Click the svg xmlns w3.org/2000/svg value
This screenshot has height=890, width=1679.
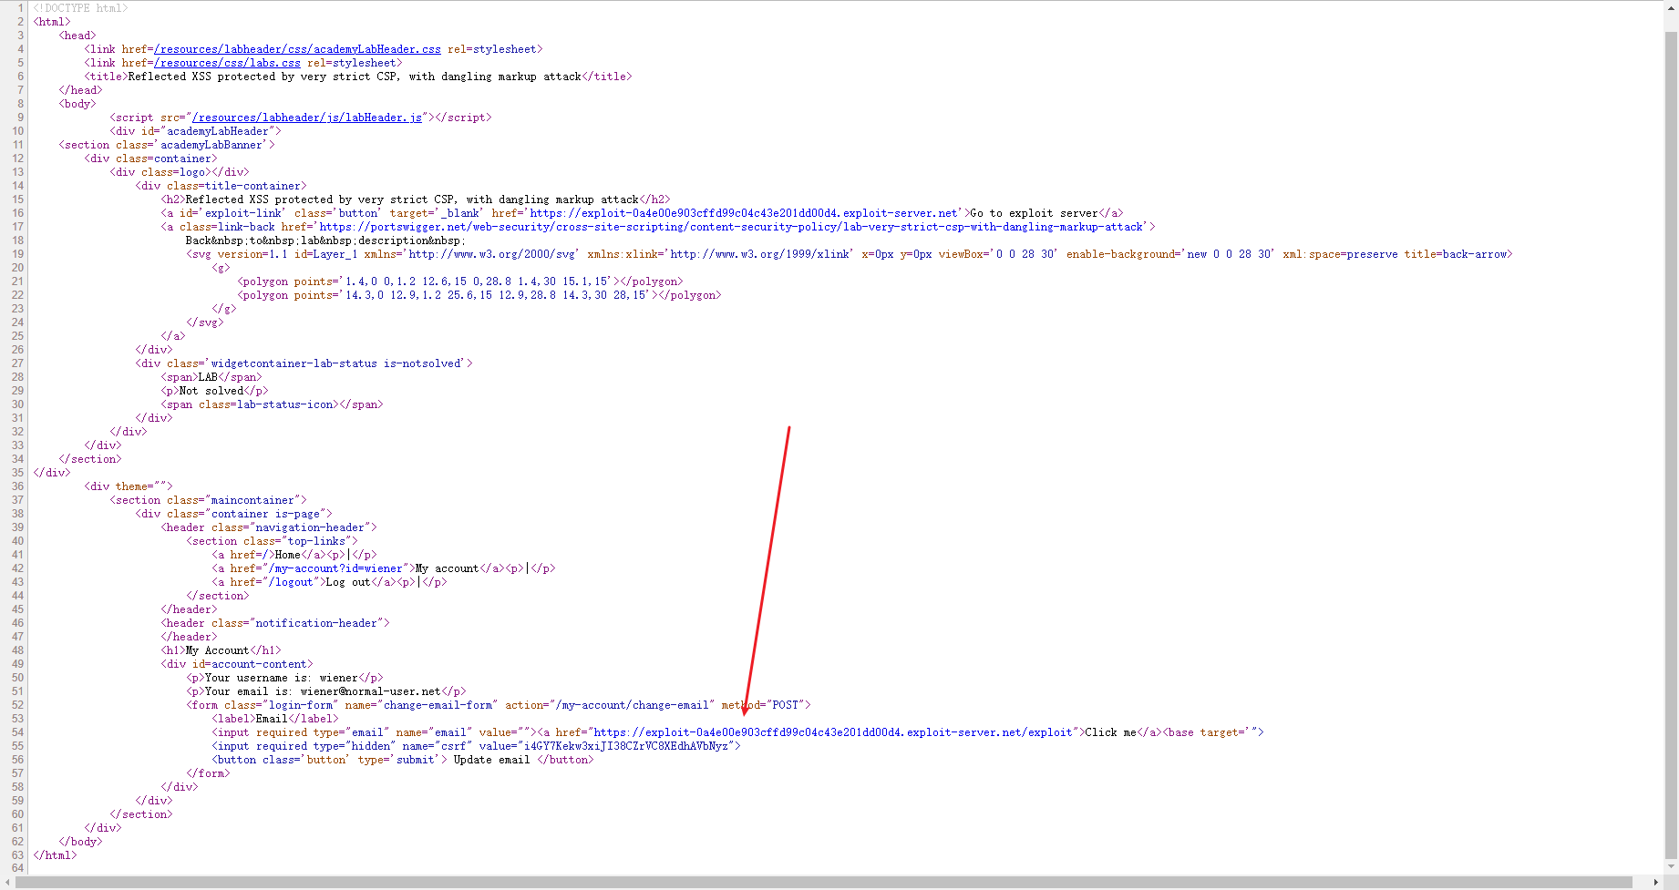492,254
